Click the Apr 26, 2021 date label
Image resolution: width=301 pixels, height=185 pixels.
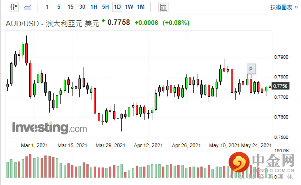tap(186, 145)
